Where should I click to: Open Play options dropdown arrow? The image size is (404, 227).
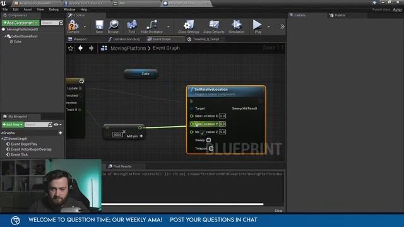269,26
